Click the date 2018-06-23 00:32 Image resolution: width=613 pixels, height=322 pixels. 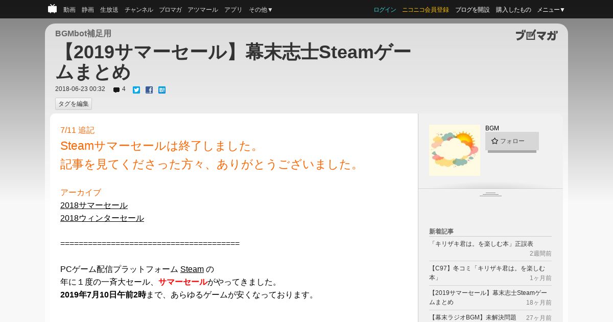tap(80, 89)
